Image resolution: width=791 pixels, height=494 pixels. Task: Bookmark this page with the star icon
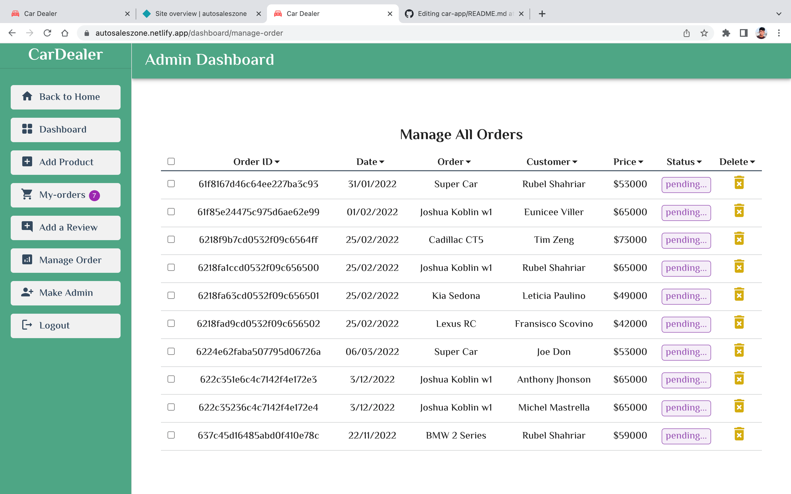(x=704, y=33)
